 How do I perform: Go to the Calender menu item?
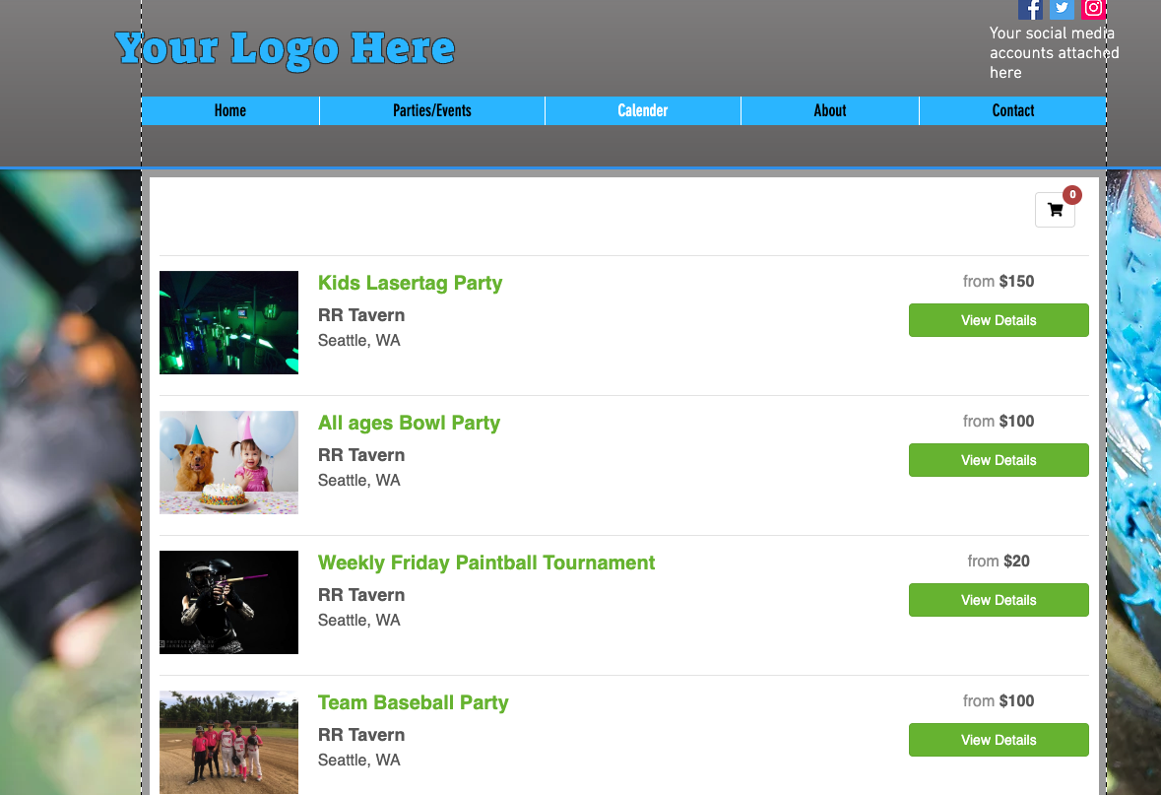(643, 110)
